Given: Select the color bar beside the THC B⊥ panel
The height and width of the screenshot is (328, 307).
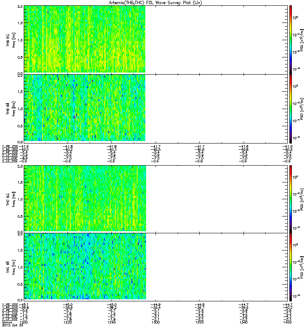Looking at the screenshot, I should [291, 199].
